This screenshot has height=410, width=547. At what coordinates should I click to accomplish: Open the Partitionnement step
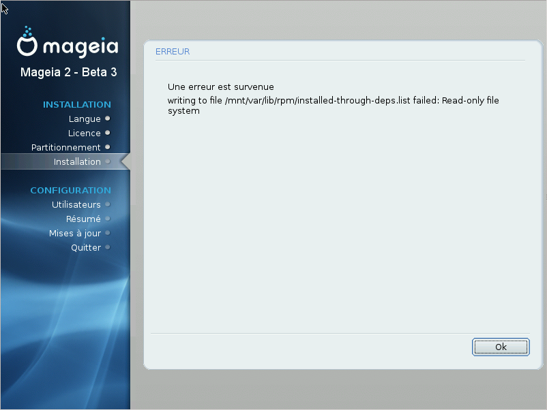click(65, 147)
